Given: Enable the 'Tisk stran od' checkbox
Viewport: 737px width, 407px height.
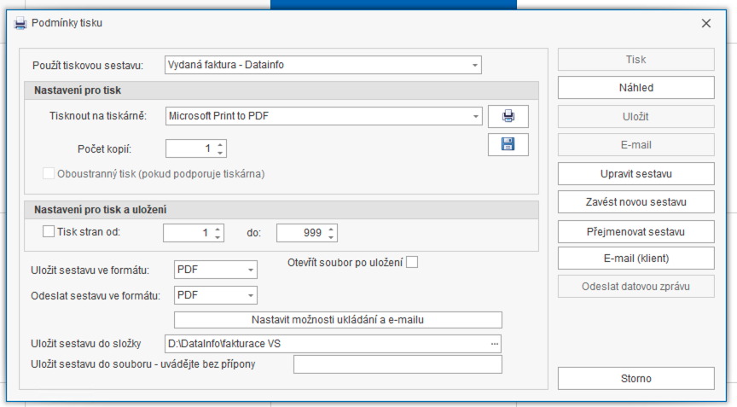Looking at the screenshot, I should [x=49, y=230].
